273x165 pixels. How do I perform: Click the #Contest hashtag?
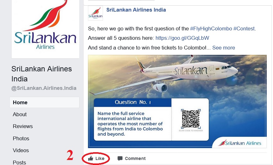click(244, 28)
